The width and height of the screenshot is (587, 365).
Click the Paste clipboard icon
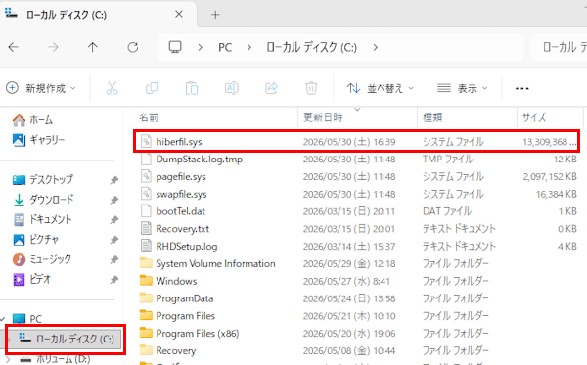click(192, 88)
